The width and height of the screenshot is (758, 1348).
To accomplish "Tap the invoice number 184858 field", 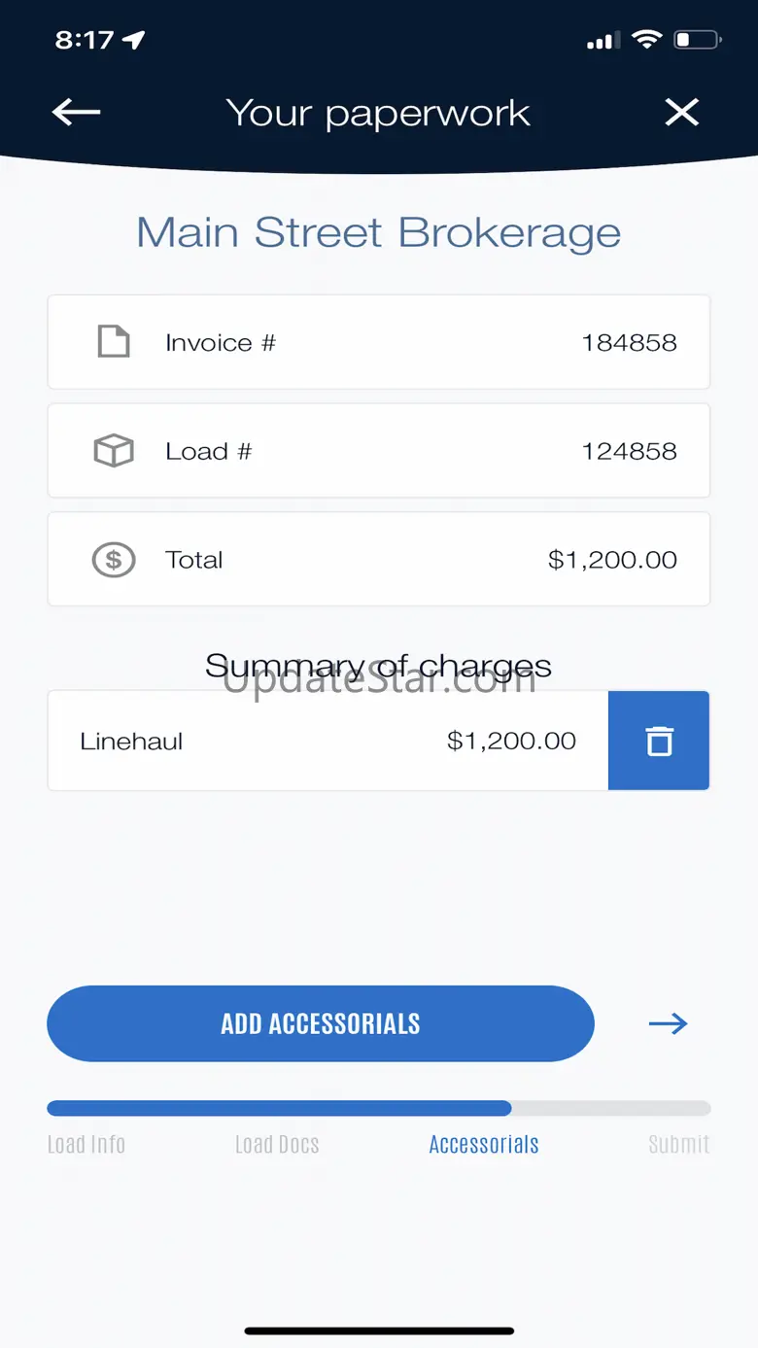I will [629, 342].
